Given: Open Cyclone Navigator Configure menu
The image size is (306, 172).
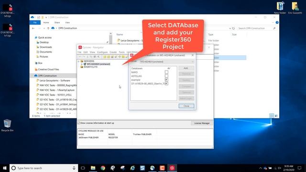Looking at the screenshot, I should pos(102,52).
